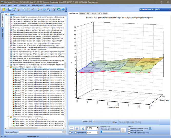Open the Конфигурация menu

38,5
